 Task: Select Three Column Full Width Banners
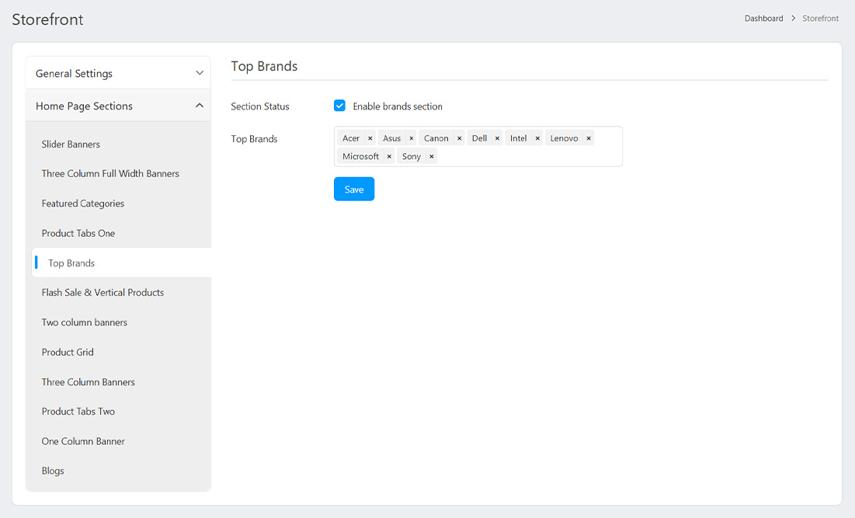(110, 174)
